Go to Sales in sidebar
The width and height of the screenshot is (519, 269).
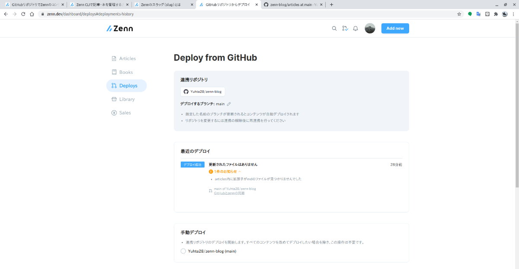click(121, 113)
